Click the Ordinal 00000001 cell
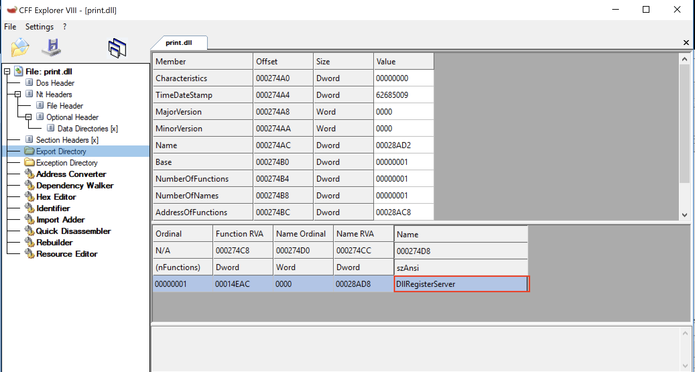Viewport: 695px width, 372px height. (183, 284)
